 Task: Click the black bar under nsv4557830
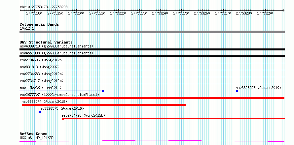152,56
